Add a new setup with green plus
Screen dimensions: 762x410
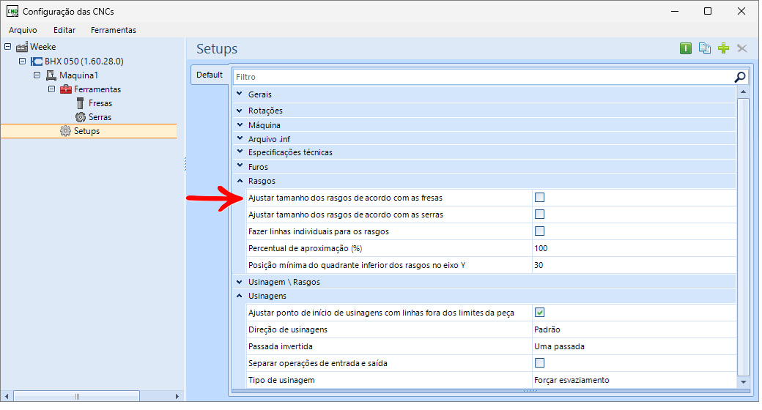click(x=723, y=48)
